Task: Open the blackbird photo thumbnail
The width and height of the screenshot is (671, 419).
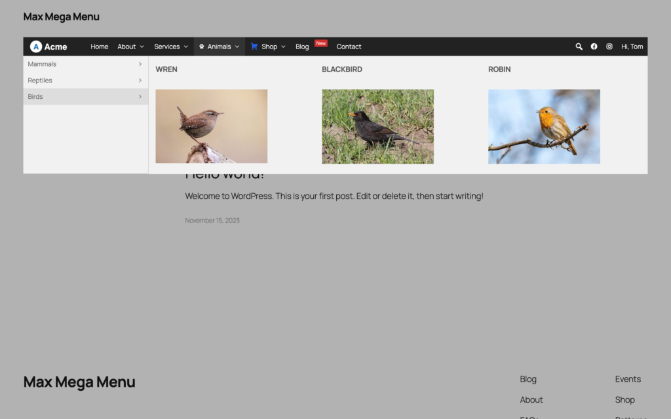Action: (x=377, y=126)
